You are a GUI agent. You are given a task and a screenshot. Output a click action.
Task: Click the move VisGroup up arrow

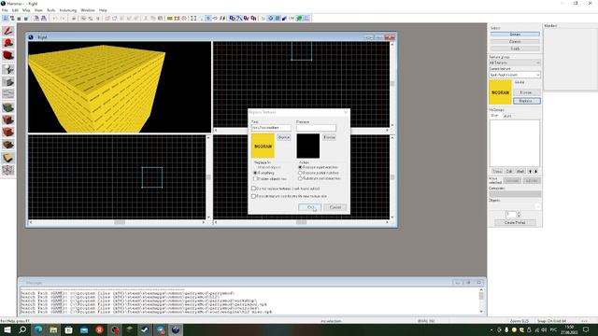tap(530, 172)
